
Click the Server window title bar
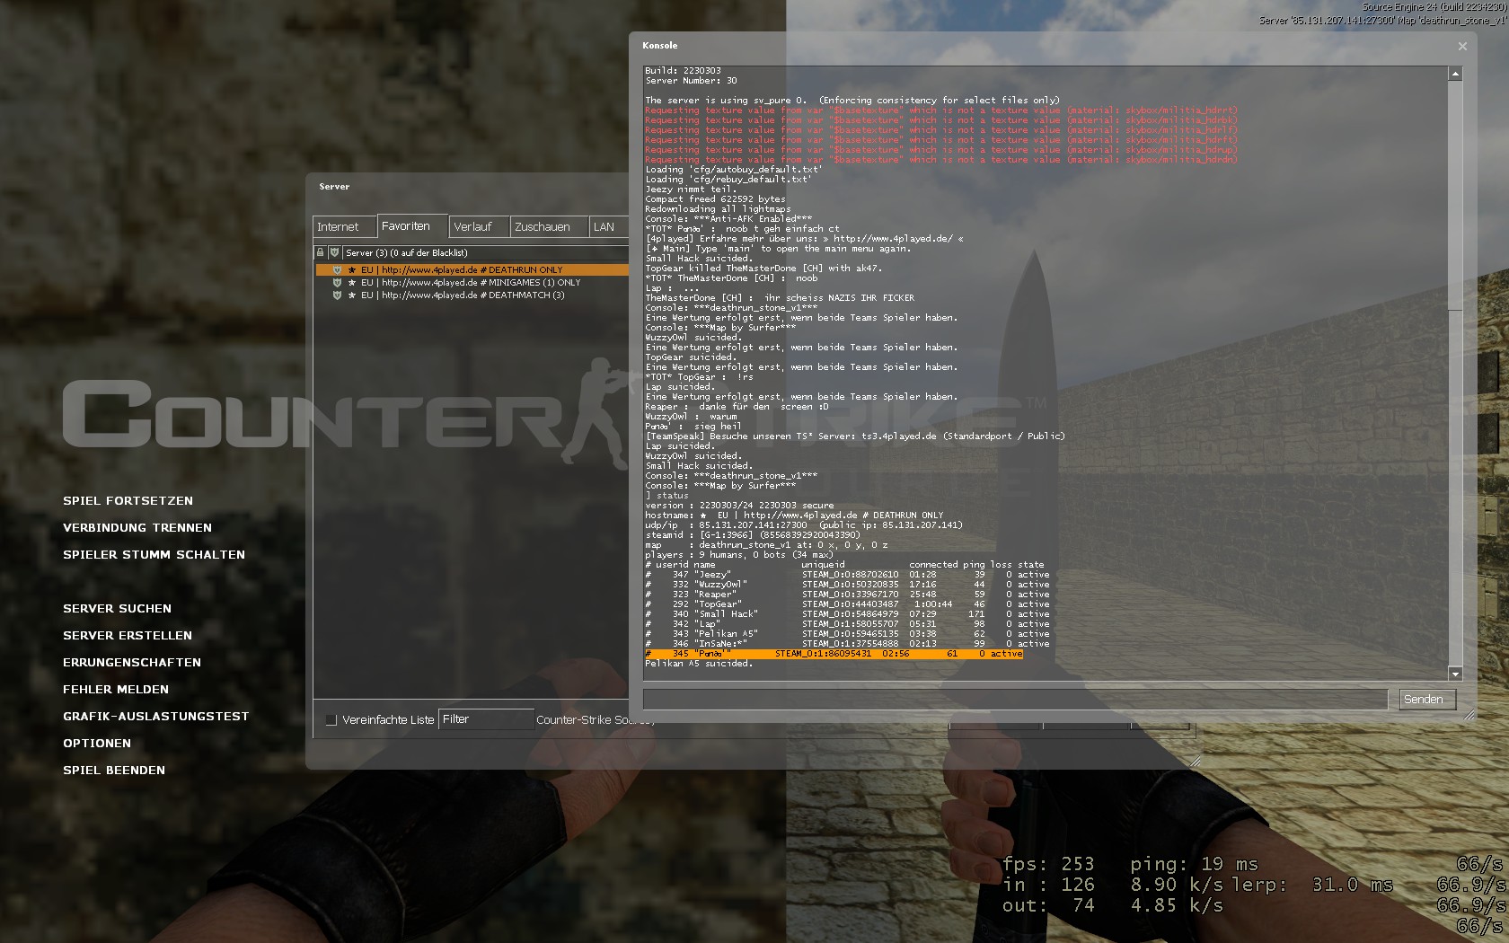pyautogui.click(x=467, y=187)
